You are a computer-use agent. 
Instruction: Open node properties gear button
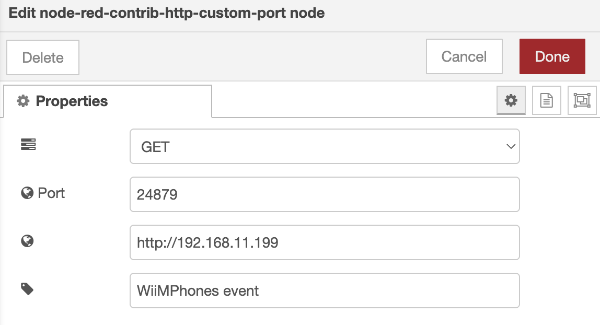tap(511, 100)
